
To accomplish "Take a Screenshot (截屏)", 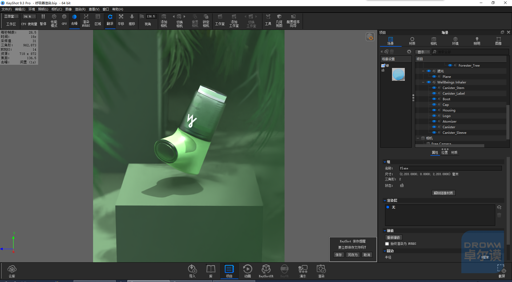I will (502, 271).
